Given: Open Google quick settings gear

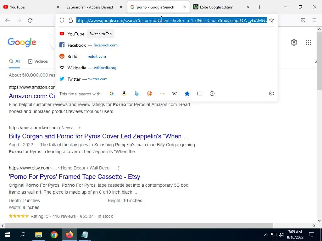Looking at the screenshot, I should 294,42.
